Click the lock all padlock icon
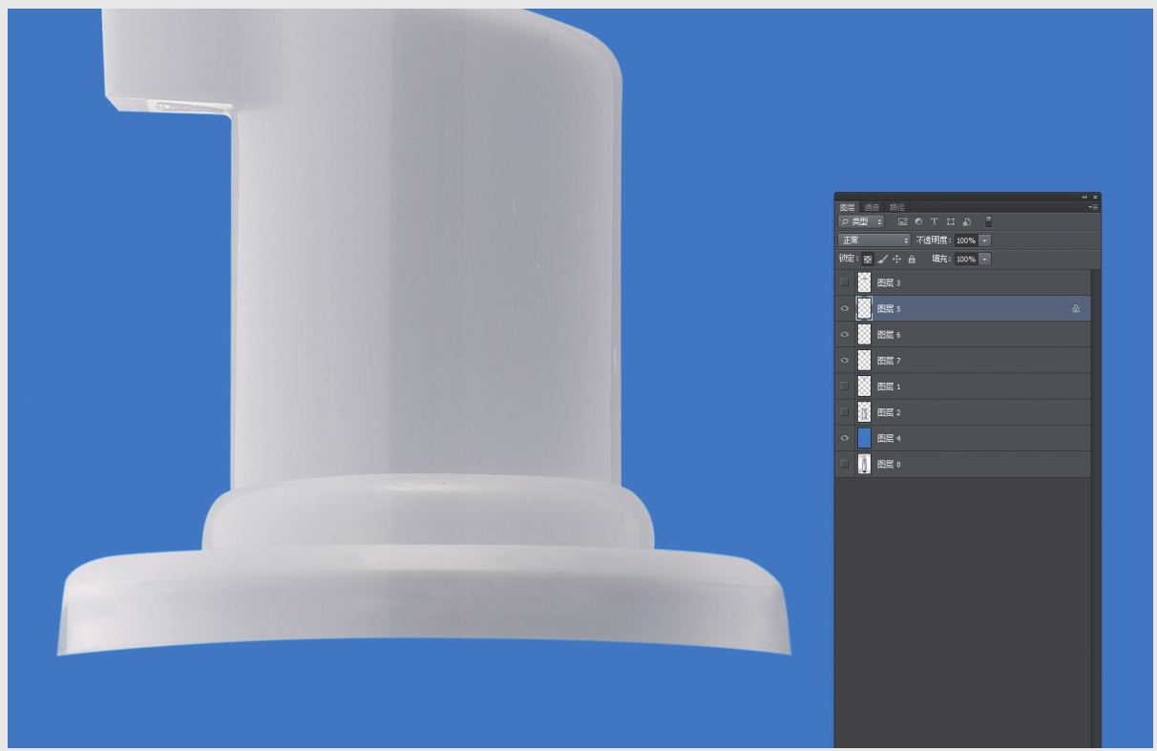The image size is (1157, 751). (912, 259)
